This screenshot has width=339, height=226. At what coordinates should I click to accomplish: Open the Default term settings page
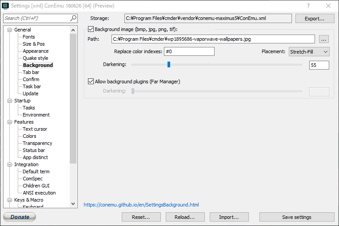pos(36,171)
